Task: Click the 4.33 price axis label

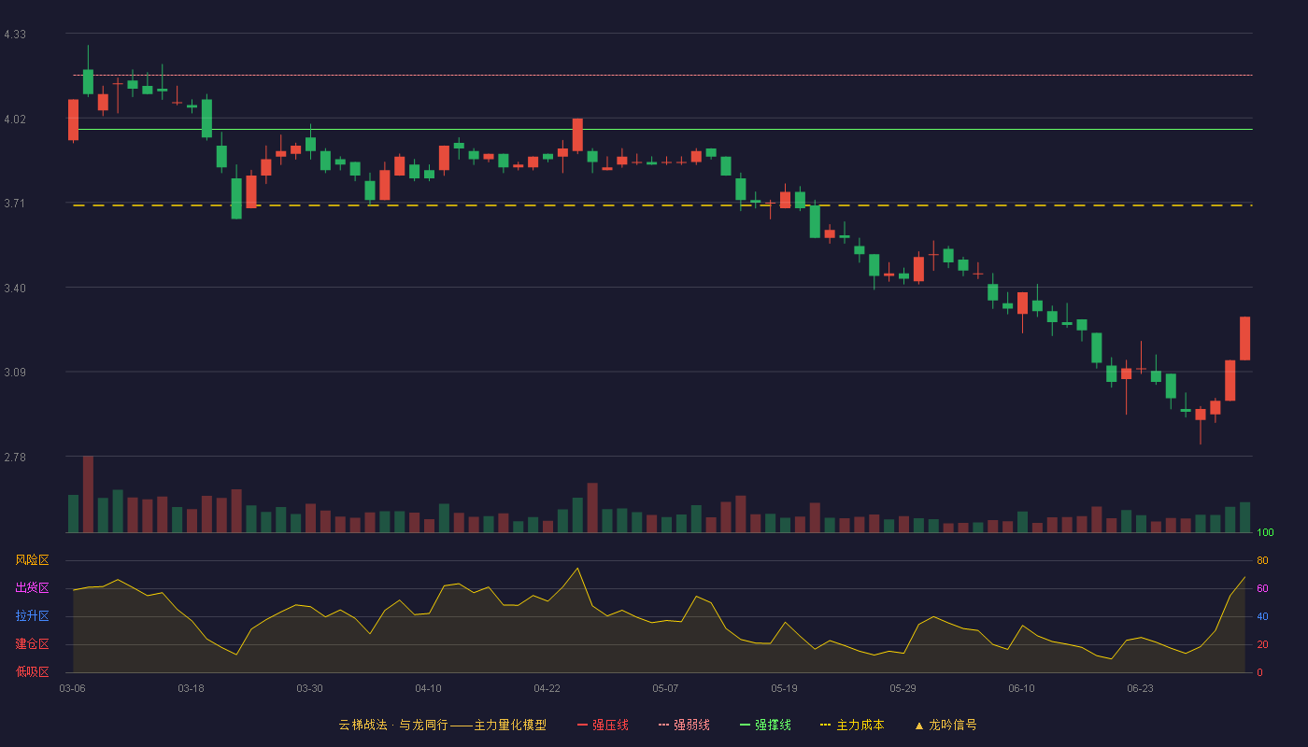Action: [x=15, y=35]
